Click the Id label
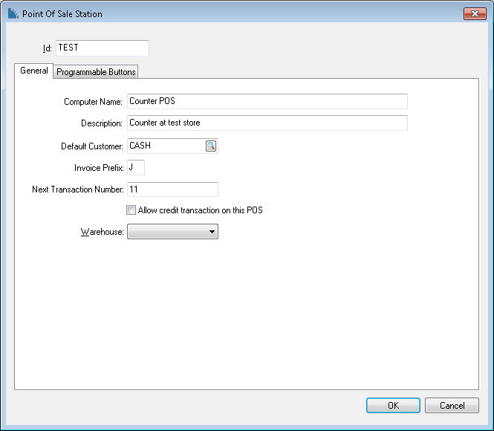The height and width of the screenshot is (431, 494). point(47,48)
